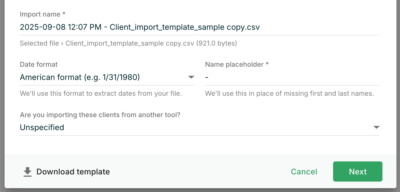Click the Selected file label

click(39, 43)
